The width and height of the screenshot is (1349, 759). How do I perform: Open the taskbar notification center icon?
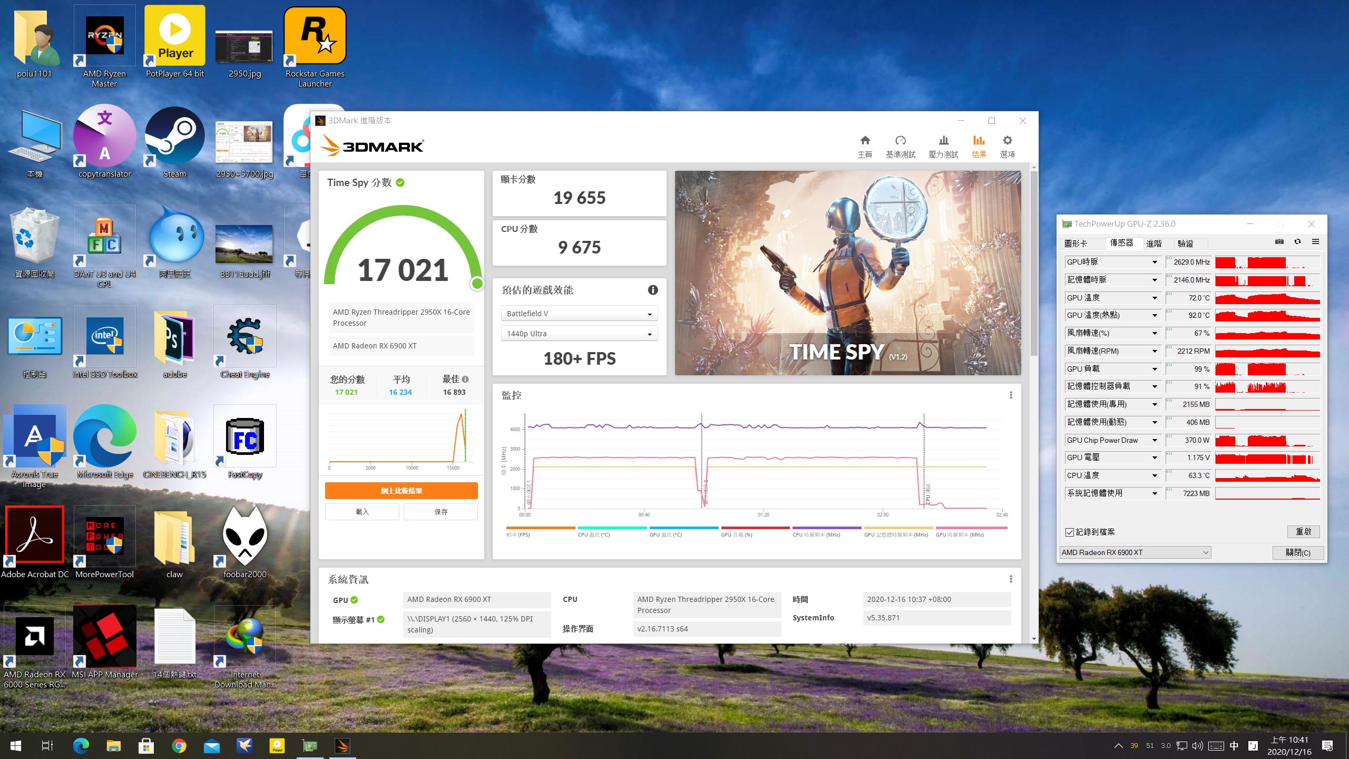coord(1328,746)
